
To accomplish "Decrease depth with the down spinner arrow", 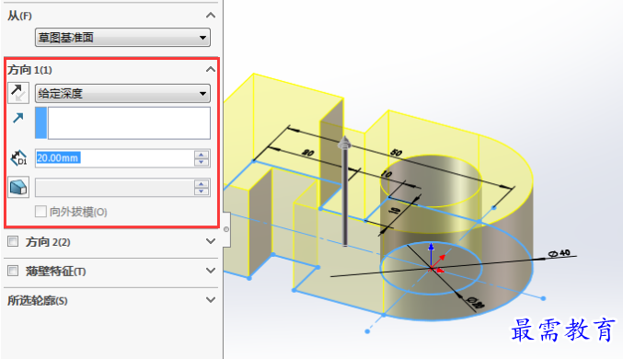I will (x=202, y=162).
